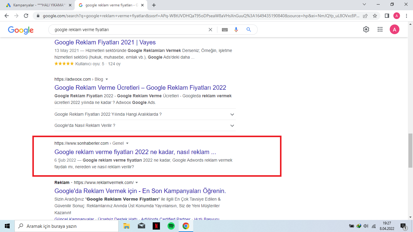This screenshot has width=413, height=232.
Task: Open the adwoox.com result options arrow
Action: 107,79
